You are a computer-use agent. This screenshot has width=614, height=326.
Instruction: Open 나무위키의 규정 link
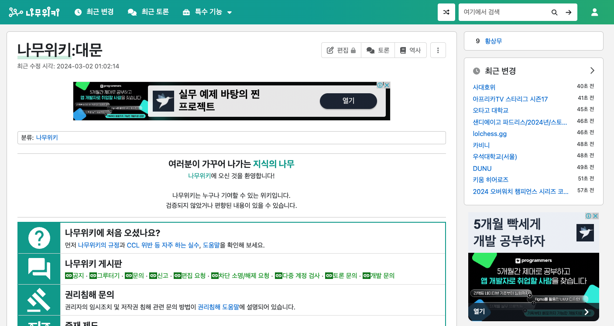(x=99, y=245)
